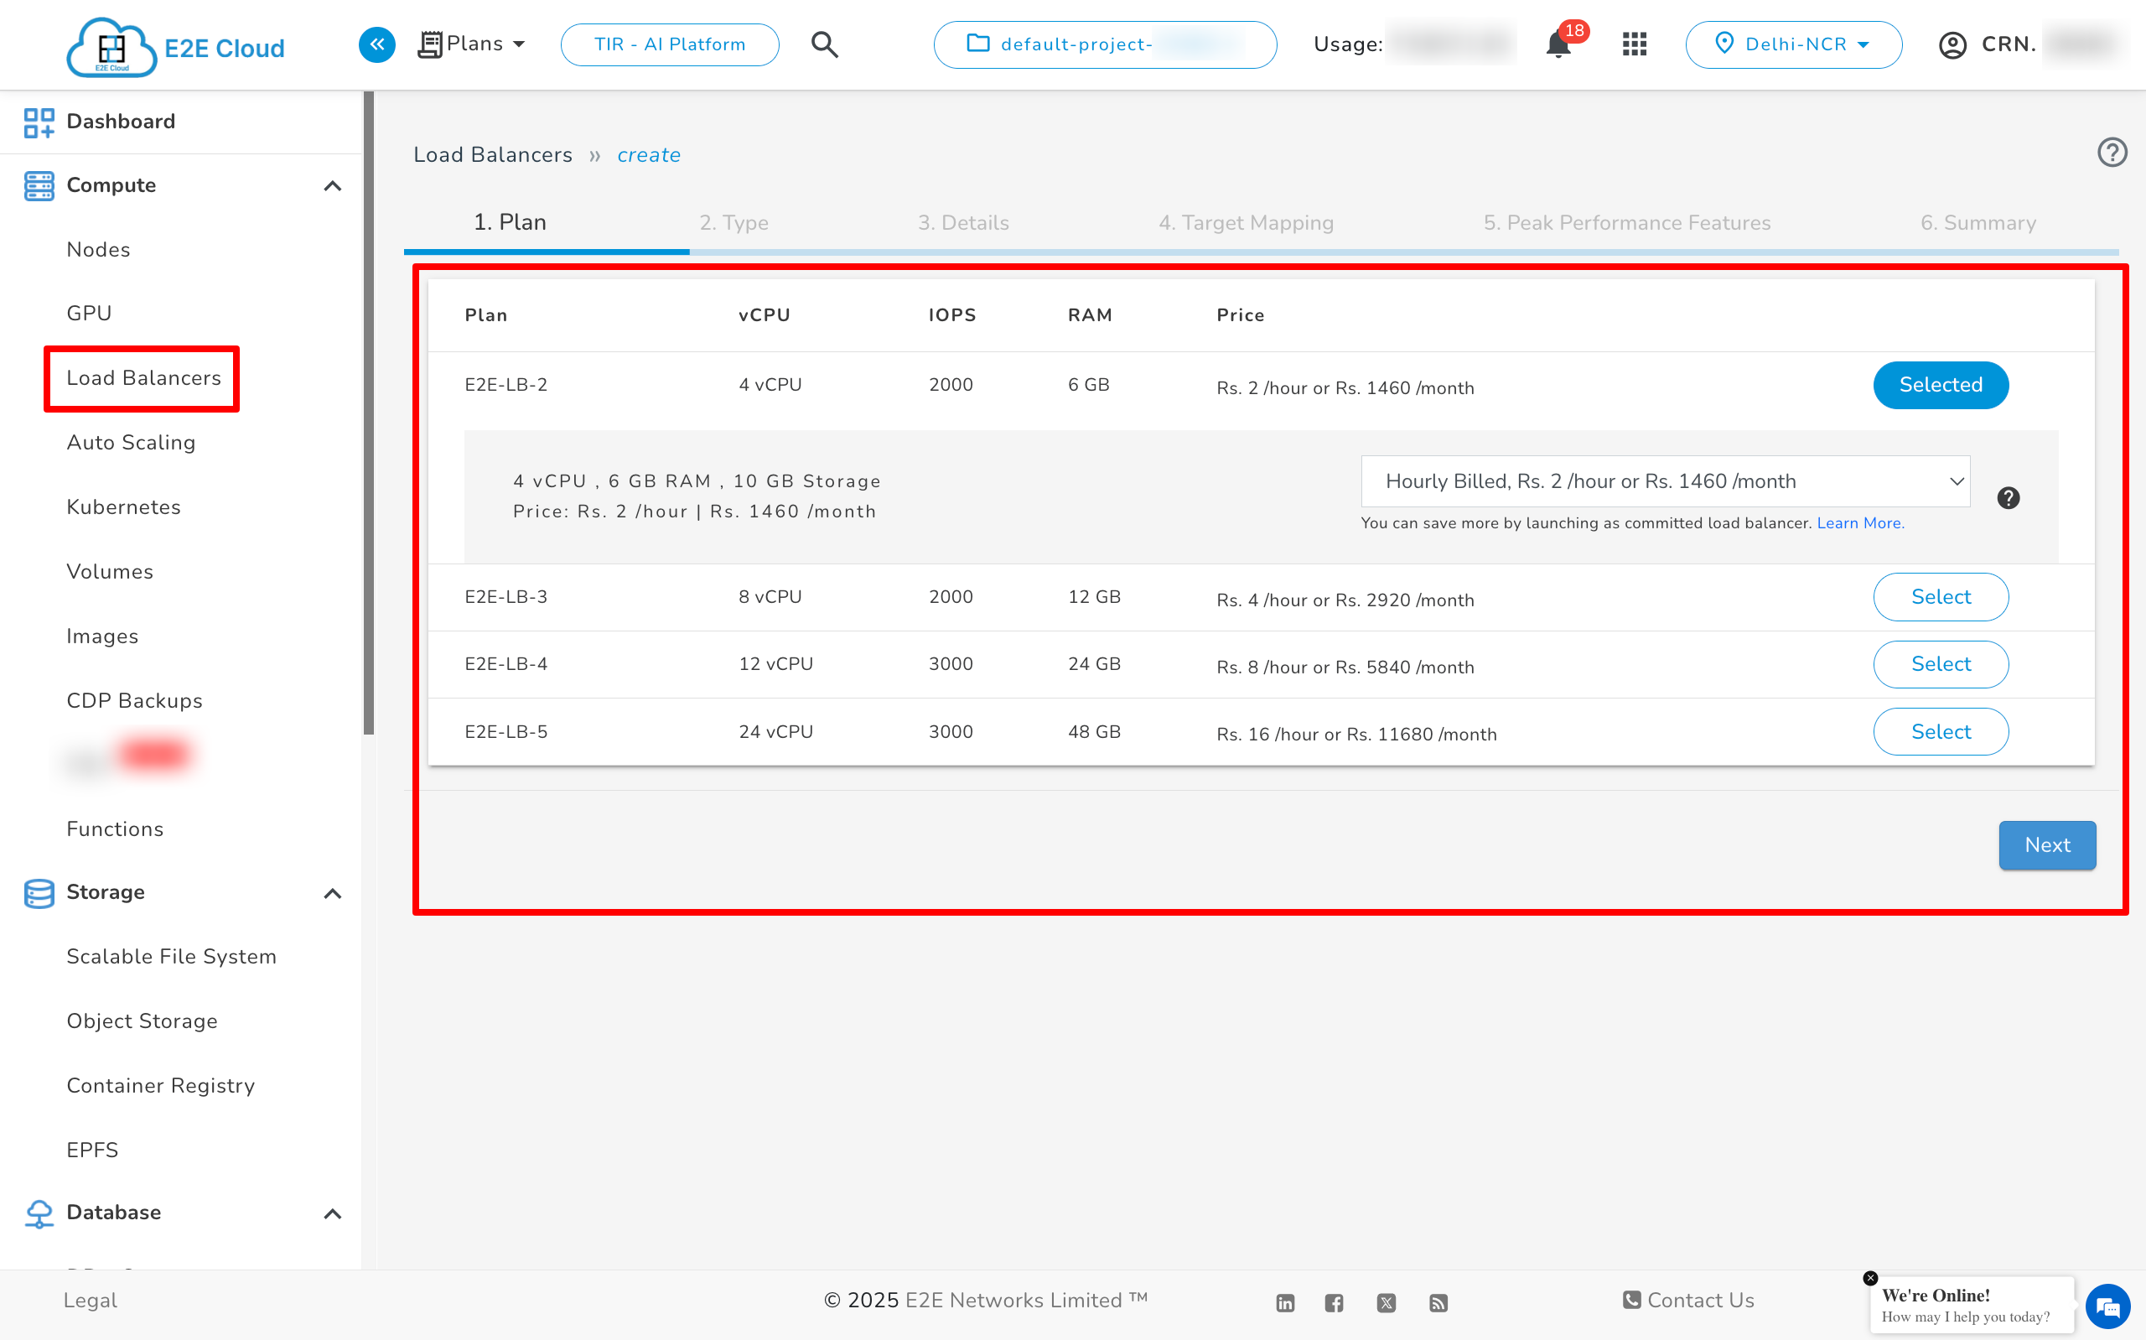Open Scalable File System
The image size is (2146, 1340).
click(x=171, y=956)
